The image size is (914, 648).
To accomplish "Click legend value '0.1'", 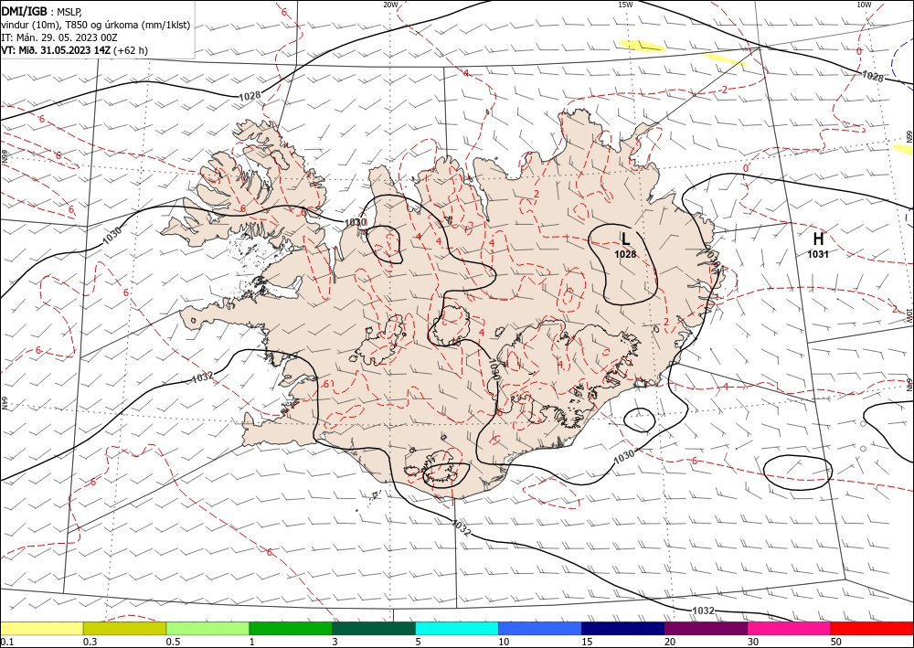I will (x=5, y=642).
